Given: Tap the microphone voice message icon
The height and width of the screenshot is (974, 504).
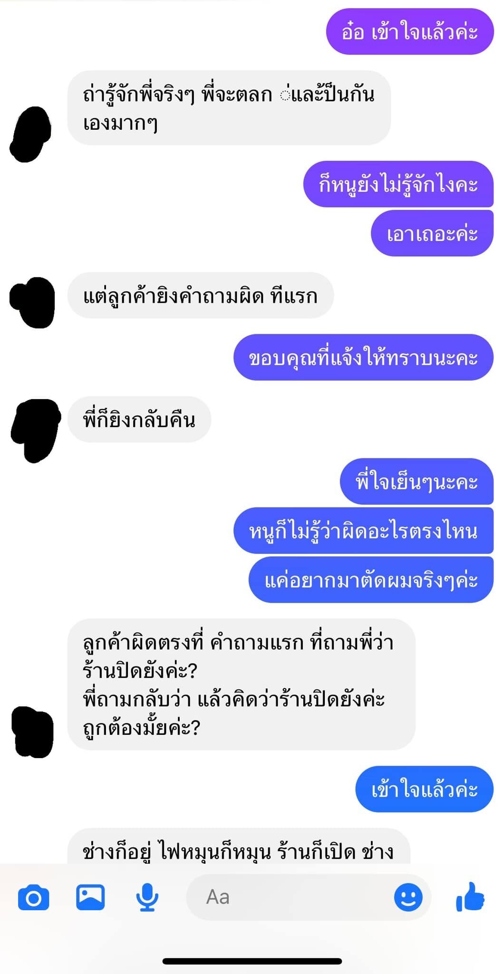Looking at the screenshot, I should (x=147, y=897).
